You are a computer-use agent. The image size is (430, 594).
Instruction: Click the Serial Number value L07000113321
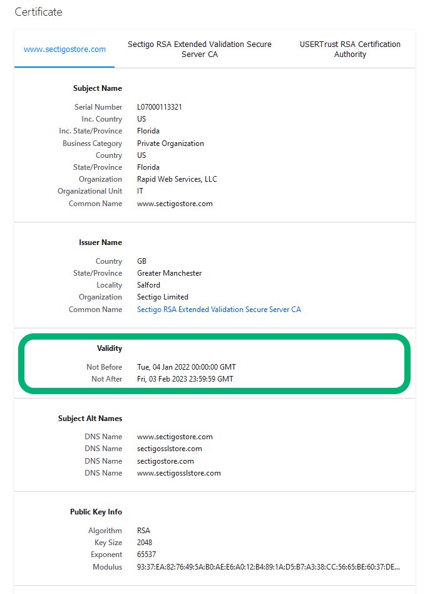click(160, 107)
